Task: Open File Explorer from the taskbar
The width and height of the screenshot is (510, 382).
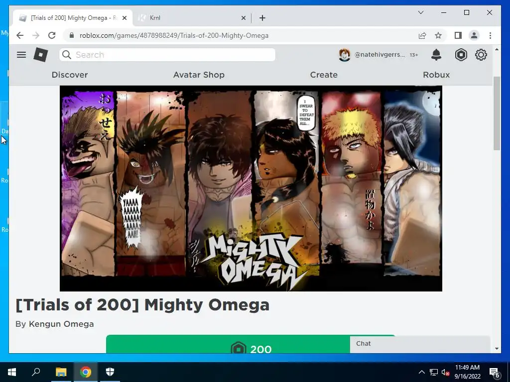Action: 61,372
